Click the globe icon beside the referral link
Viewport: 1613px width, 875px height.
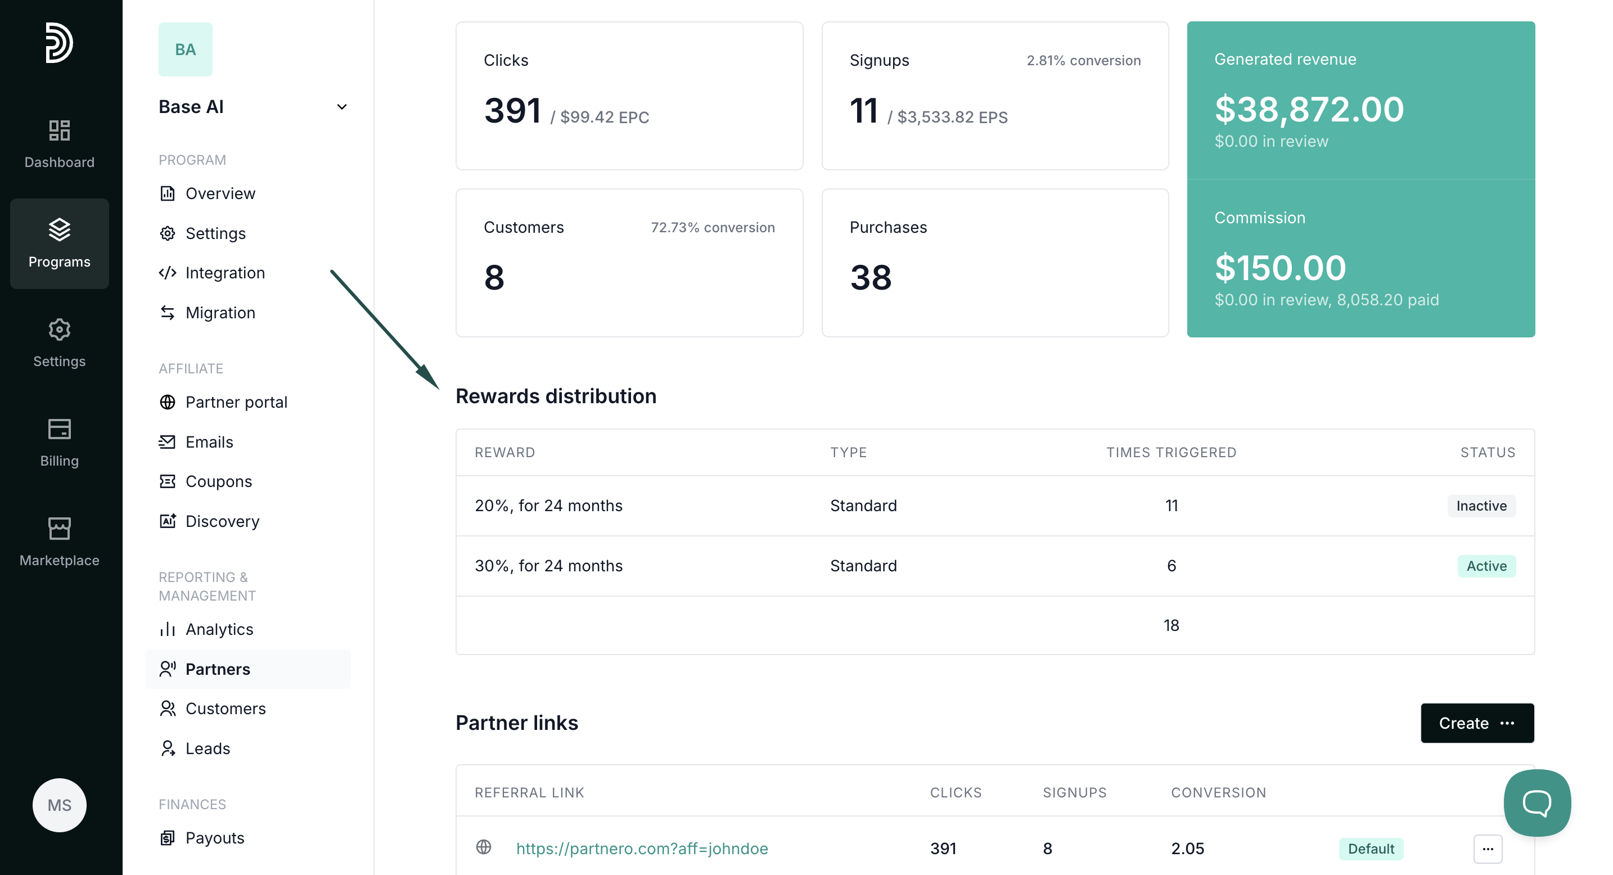click(484, 847)
